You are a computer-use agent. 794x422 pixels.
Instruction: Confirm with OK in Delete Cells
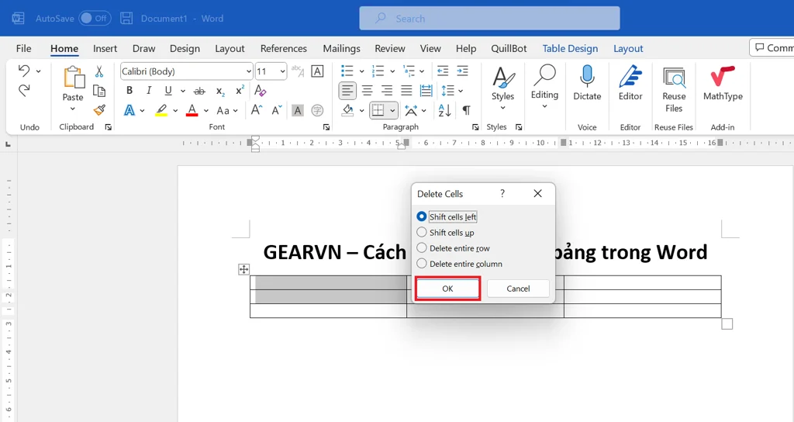(447, 289)
